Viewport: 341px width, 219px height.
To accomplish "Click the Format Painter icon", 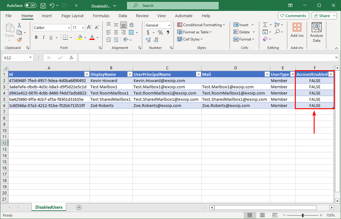I will [19, 40].
